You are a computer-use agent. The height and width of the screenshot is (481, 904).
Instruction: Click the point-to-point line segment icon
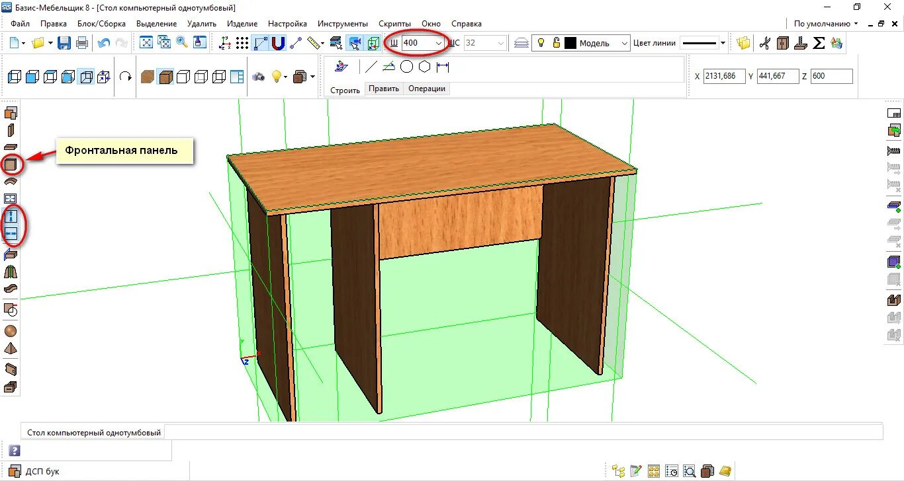(296, 43)
